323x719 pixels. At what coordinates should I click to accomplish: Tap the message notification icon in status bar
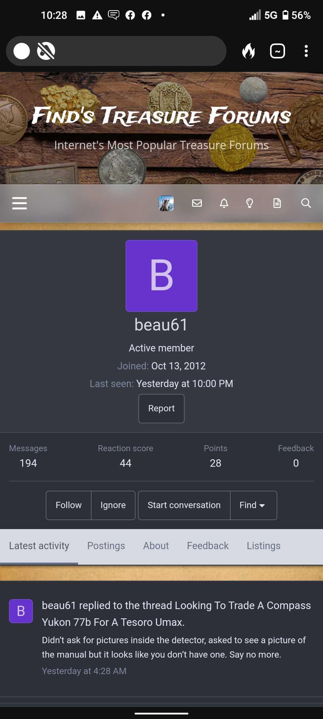(114, 15)
